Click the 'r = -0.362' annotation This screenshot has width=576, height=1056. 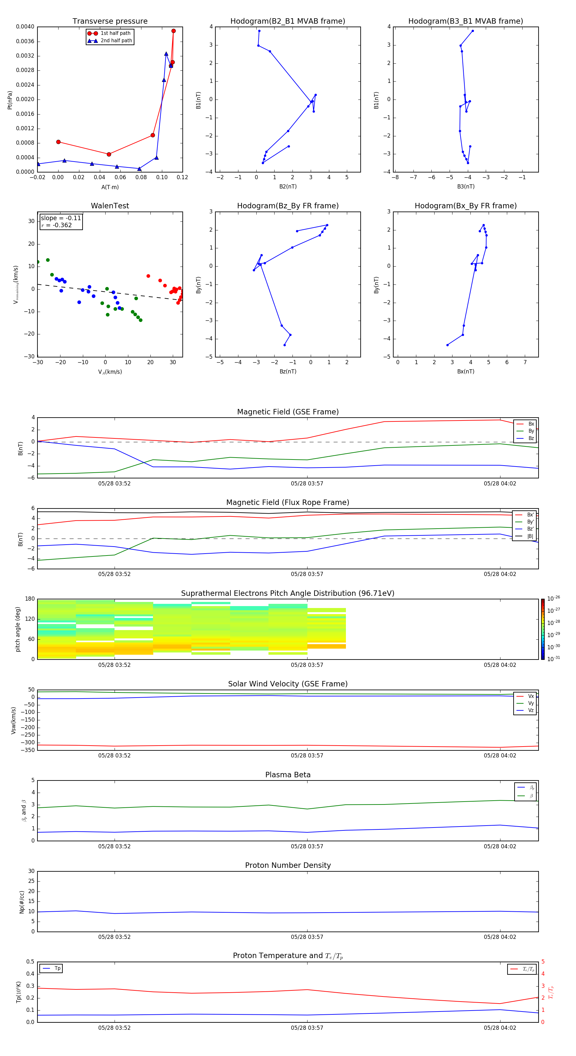point(57,225)
